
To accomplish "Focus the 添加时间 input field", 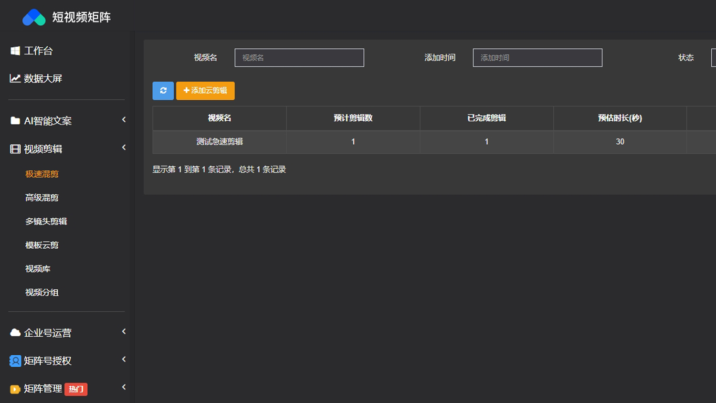I will [537, 58].
